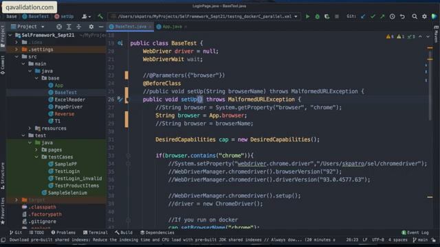Open Git tool window tab

point(16,233)
